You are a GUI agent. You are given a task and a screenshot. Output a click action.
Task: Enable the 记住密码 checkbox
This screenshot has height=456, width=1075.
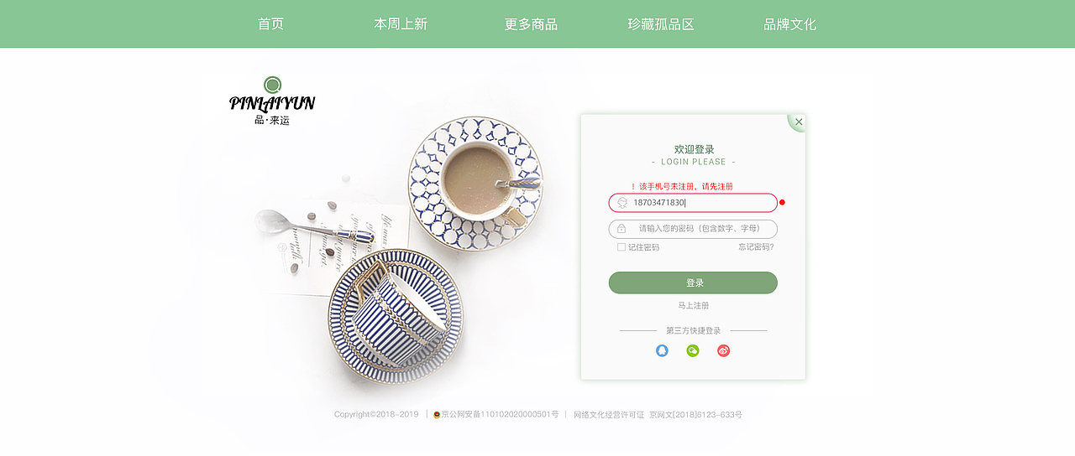621,247
